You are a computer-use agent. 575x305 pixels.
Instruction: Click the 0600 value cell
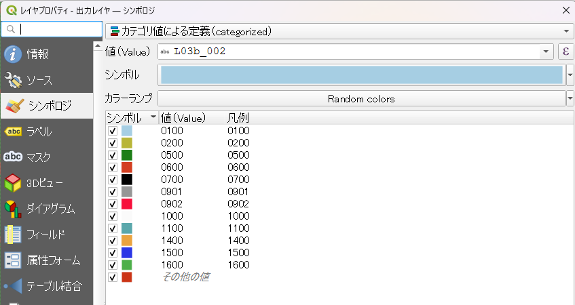[x=172, y=167]
